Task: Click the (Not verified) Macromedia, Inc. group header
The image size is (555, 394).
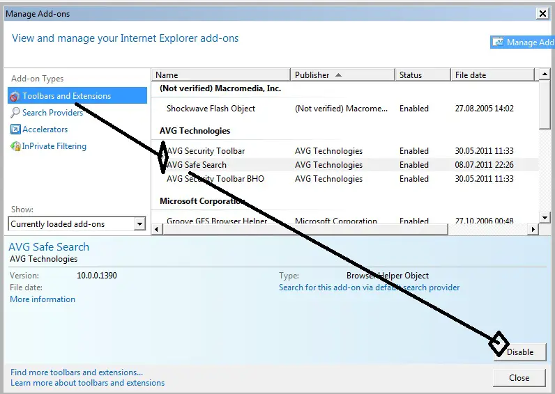Action: tap(220, 88)
